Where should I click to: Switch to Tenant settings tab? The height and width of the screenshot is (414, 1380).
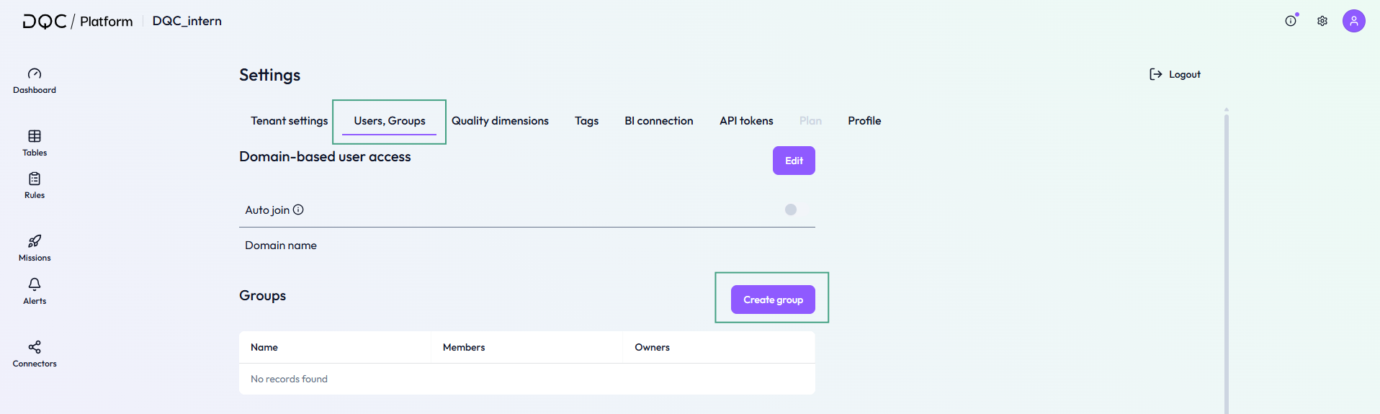(289, 121)
